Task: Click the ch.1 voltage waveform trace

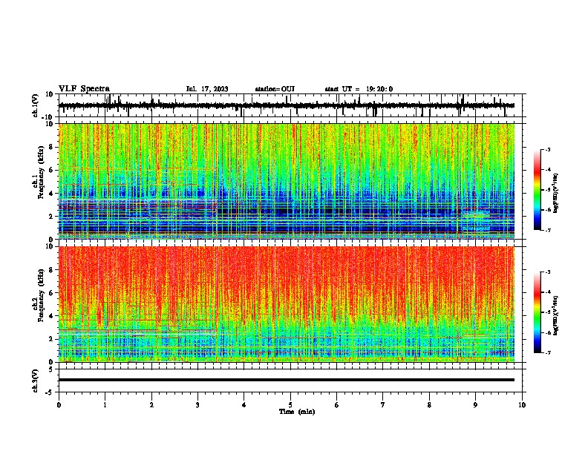Action: click(x=287, y=105)
